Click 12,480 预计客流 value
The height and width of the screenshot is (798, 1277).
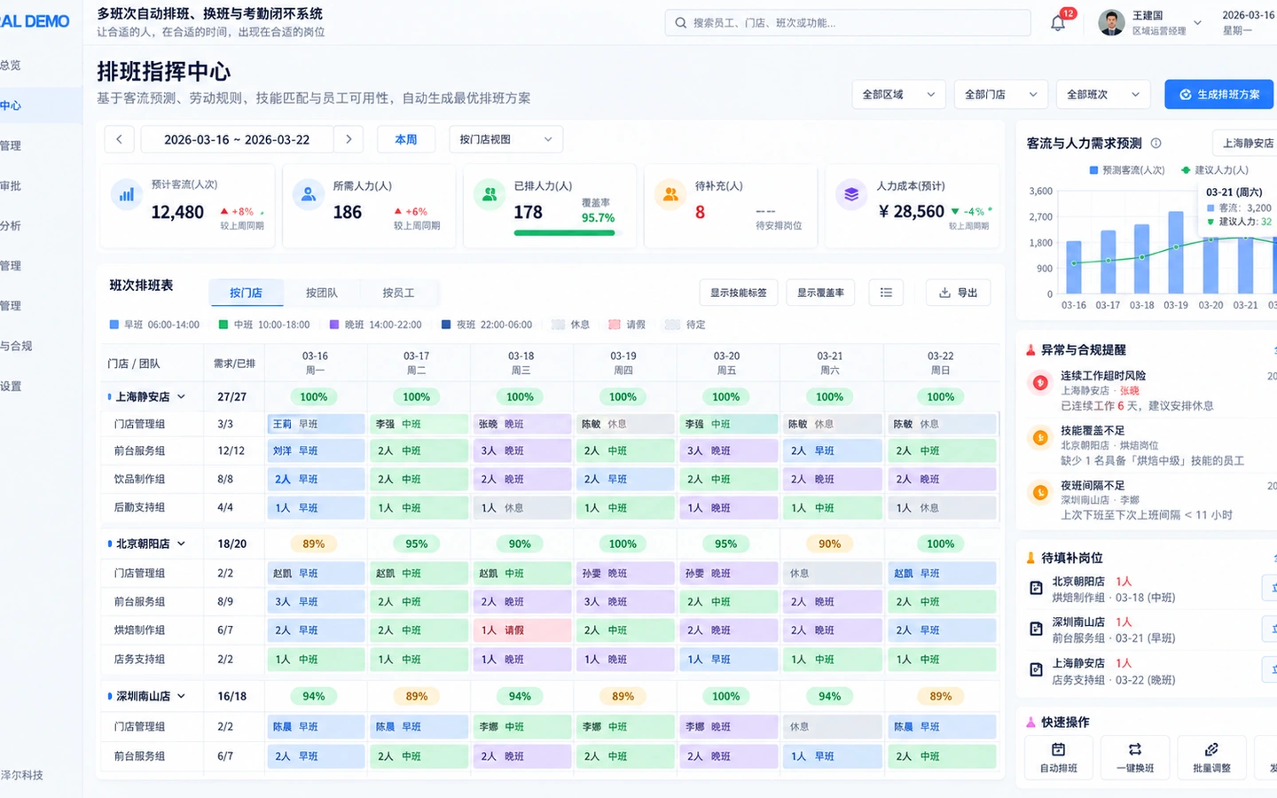[x=177, y=212]
